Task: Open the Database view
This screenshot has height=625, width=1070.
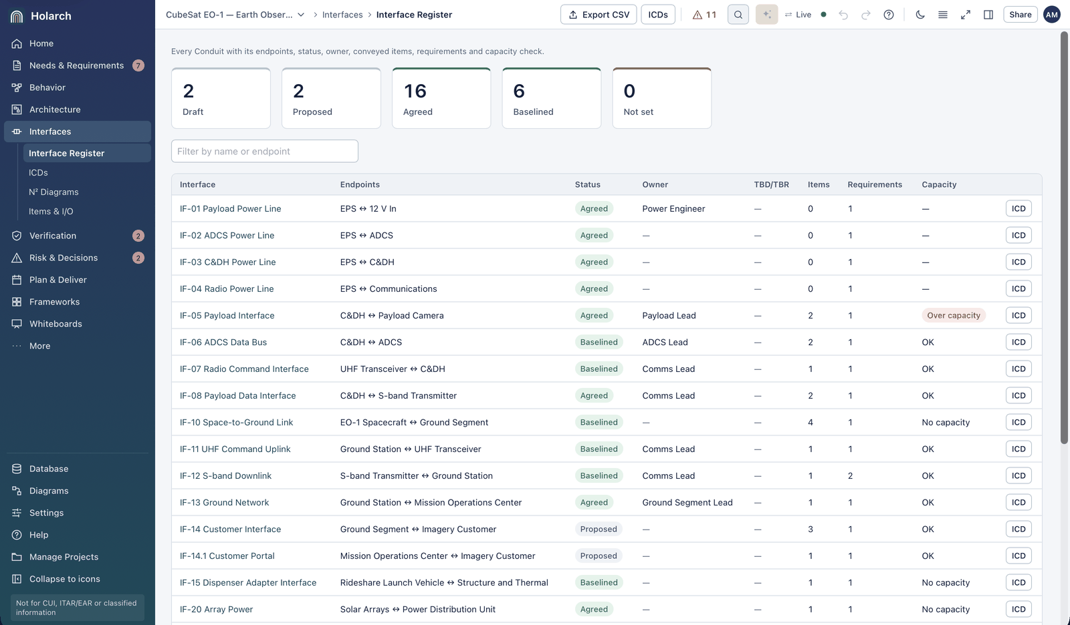Action: [78, 469]
